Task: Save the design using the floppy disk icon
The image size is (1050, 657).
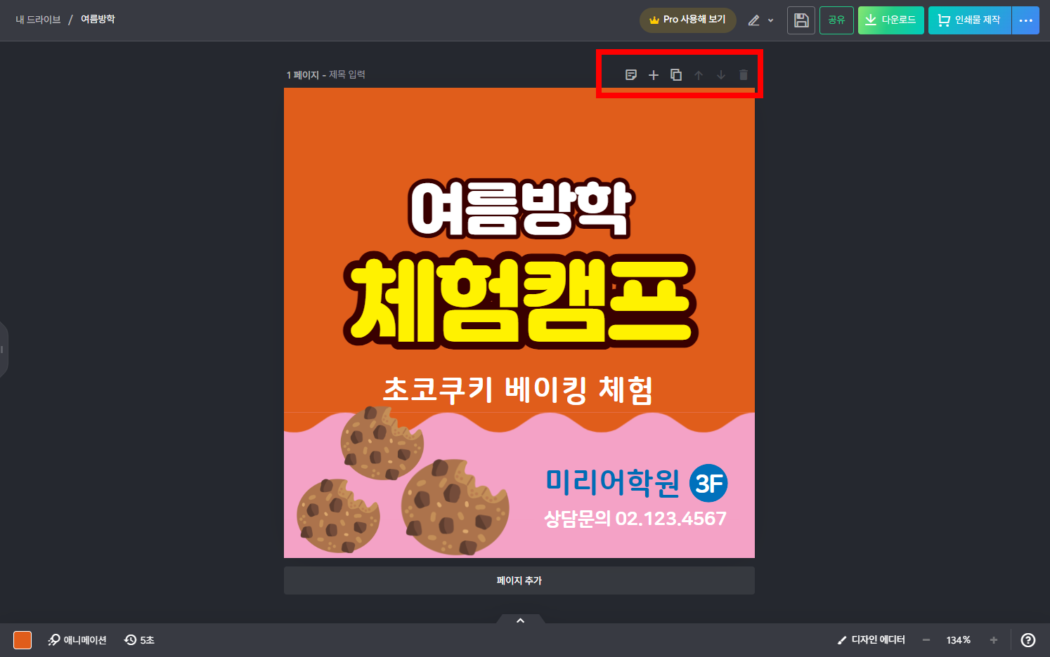Action: click(801, 20)
